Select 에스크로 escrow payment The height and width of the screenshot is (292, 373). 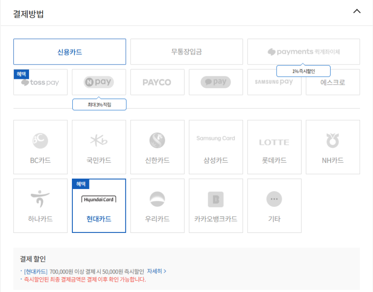tap(333, 82)
